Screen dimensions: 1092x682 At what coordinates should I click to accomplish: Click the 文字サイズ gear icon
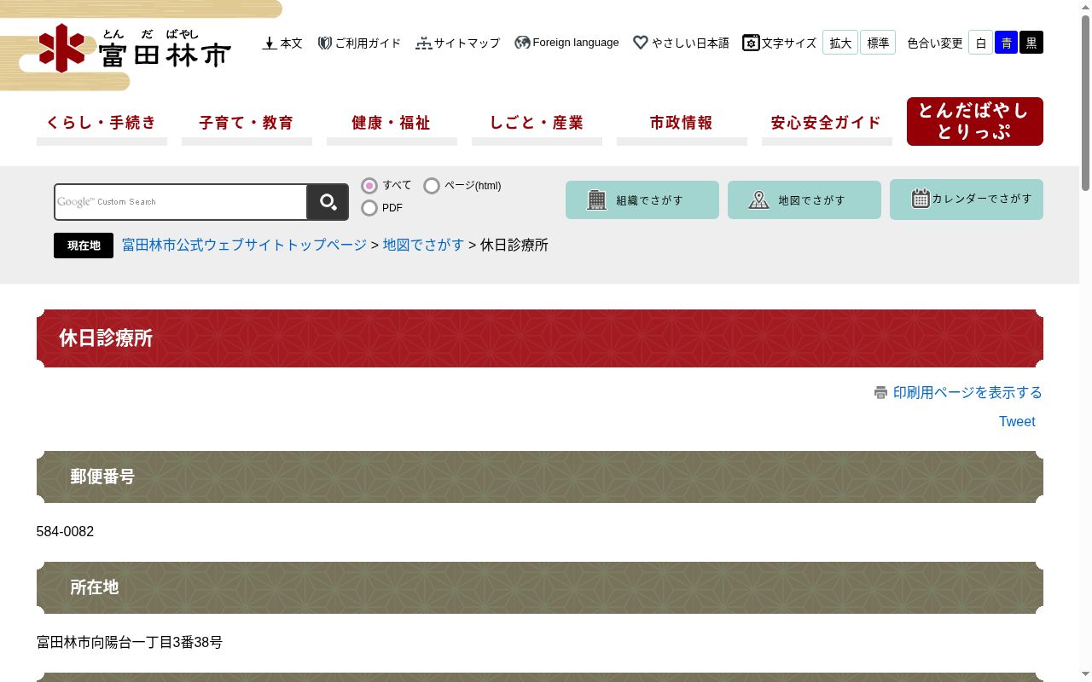click(751, 43)
